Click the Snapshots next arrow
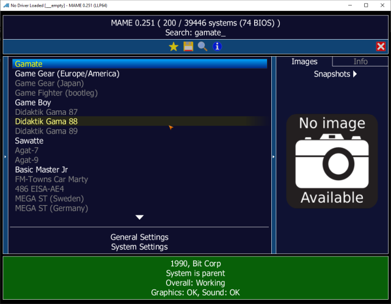The image size is (391, 304). [355, 74]
